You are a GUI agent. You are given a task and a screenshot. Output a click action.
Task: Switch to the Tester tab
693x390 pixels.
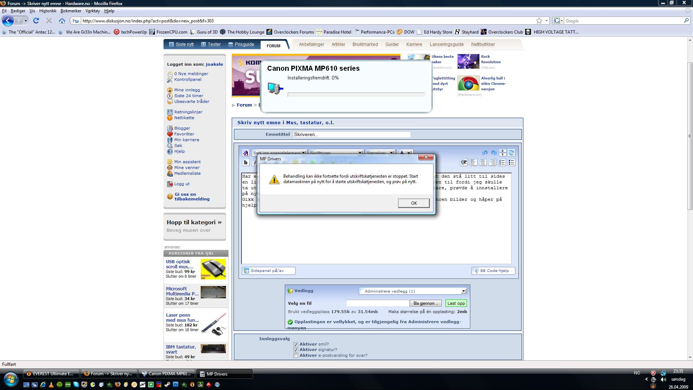pyautogui.click(x=211, y=44)
